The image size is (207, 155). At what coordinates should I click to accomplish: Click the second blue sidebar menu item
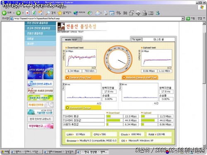[40, 28]
